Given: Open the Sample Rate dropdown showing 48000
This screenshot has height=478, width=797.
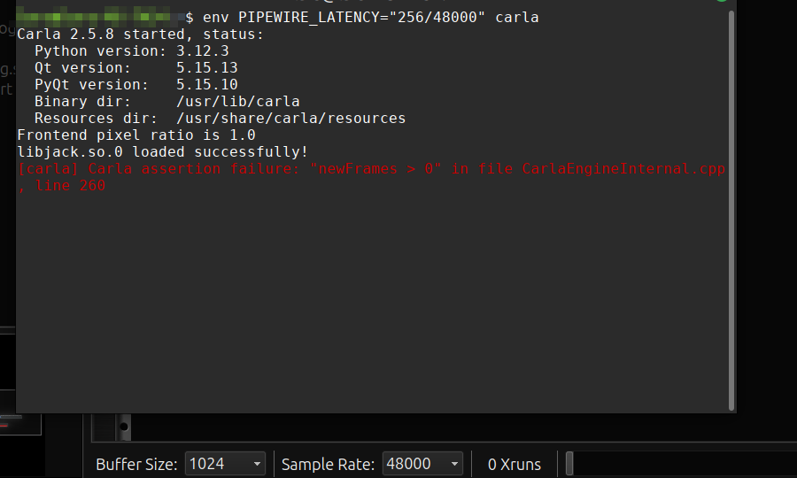Looking at the screenshot, I should (422, 464).
